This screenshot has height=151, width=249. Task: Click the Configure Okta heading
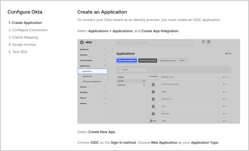click(25, 12)
